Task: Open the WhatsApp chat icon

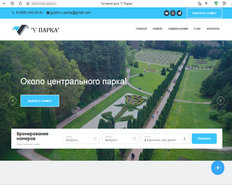Action: click(173, 13)
